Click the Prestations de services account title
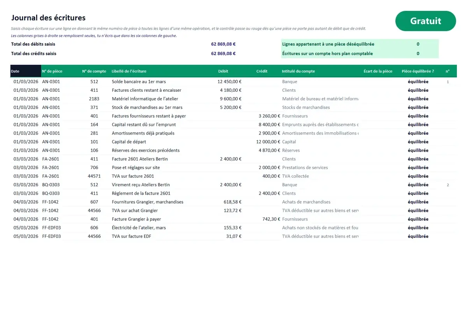The width and height of the screenshot is (467, 311). tap(305, 167)
